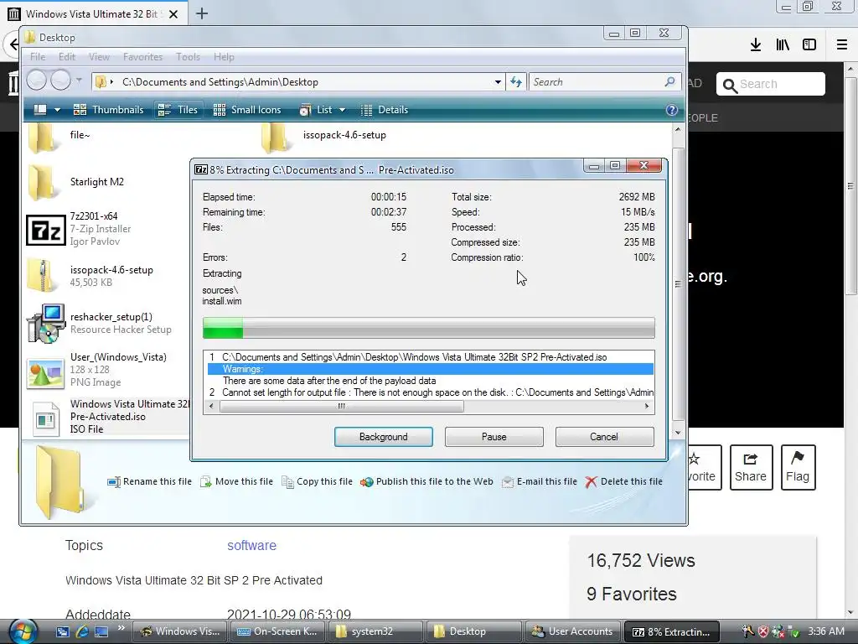Click Rename this file

[149, 481]
